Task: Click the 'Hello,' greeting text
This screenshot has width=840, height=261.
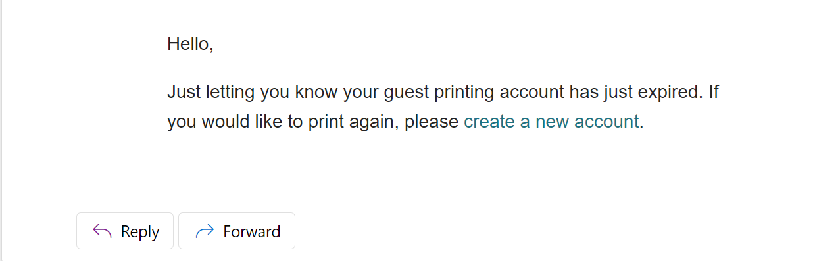Action: 190,44
